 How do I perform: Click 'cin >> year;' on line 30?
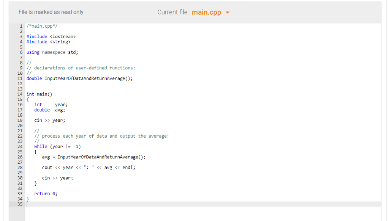[x=58, y=178]
